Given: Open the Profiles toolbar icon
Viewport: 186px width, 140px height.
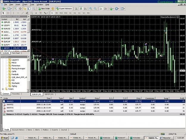Looking at the screenshot, I should [x=9, y=9].
